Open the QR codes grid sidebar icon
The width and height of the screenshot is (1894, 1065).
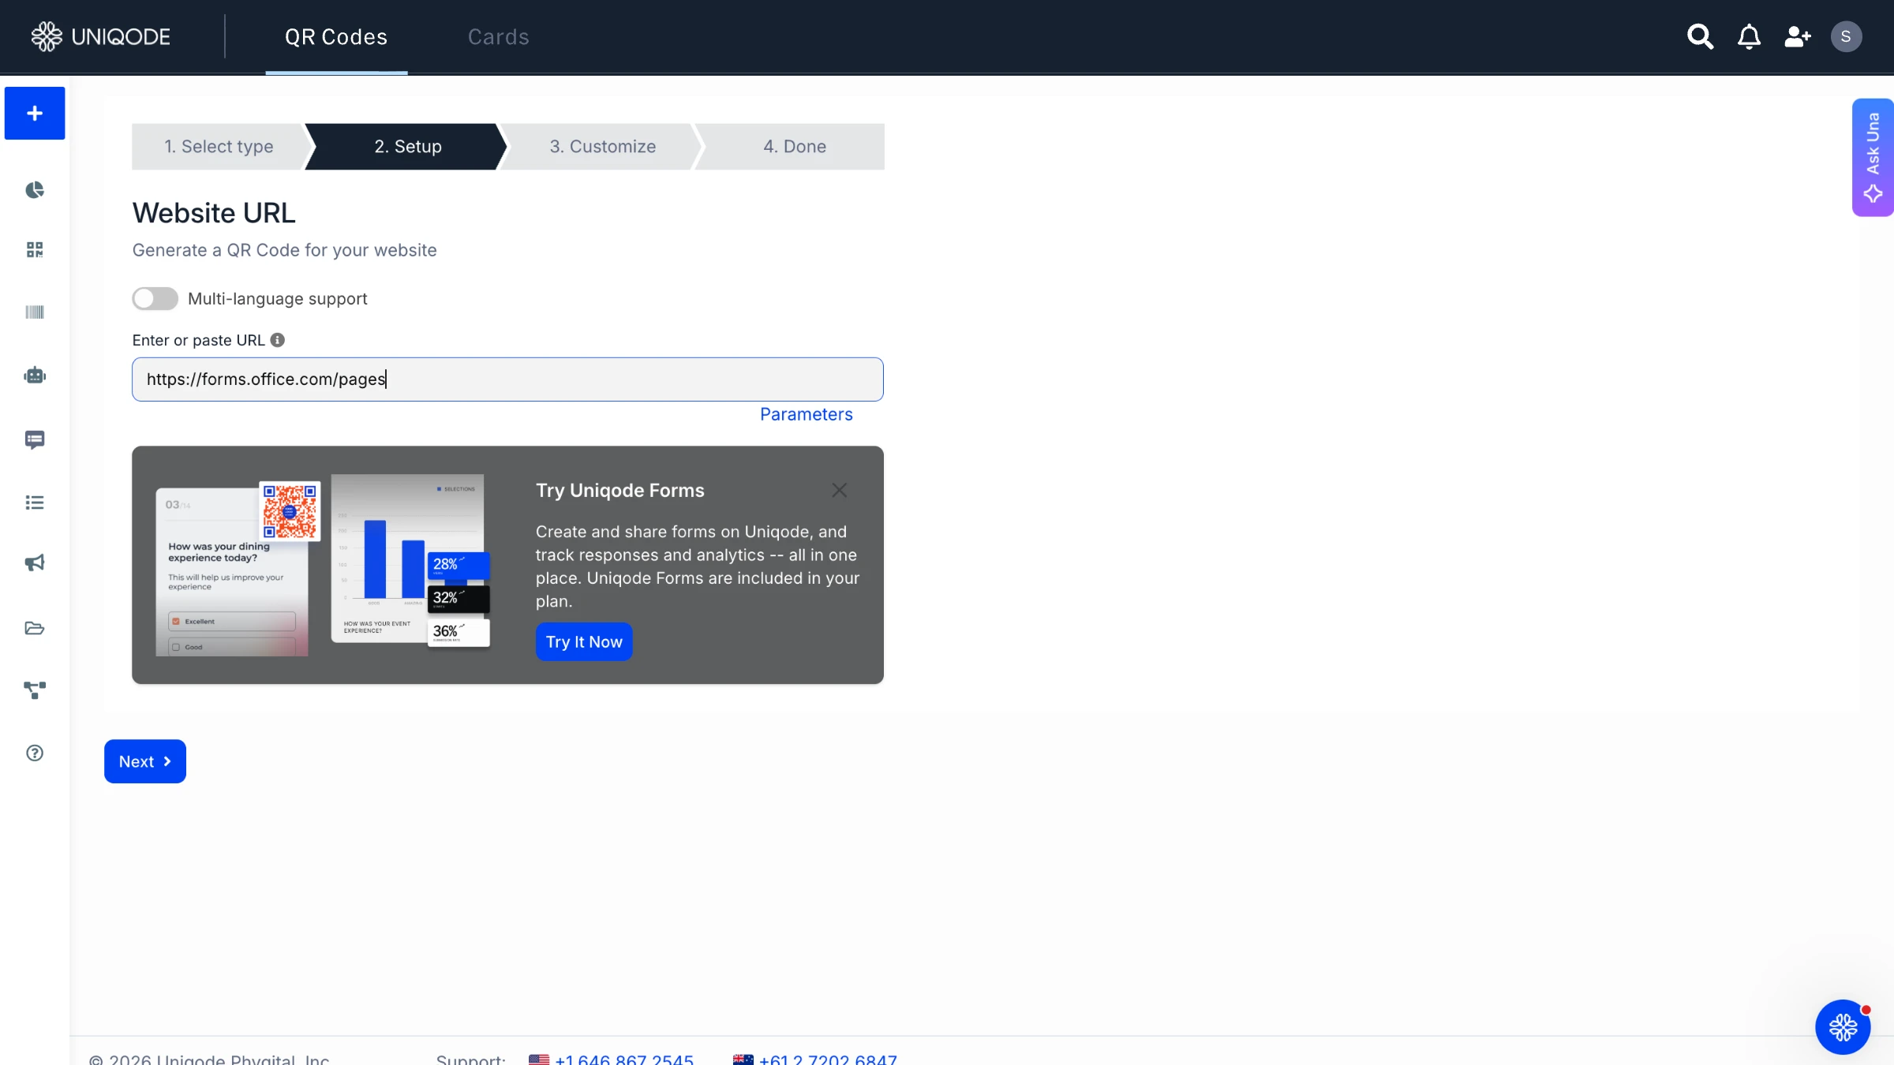[35, 250]
